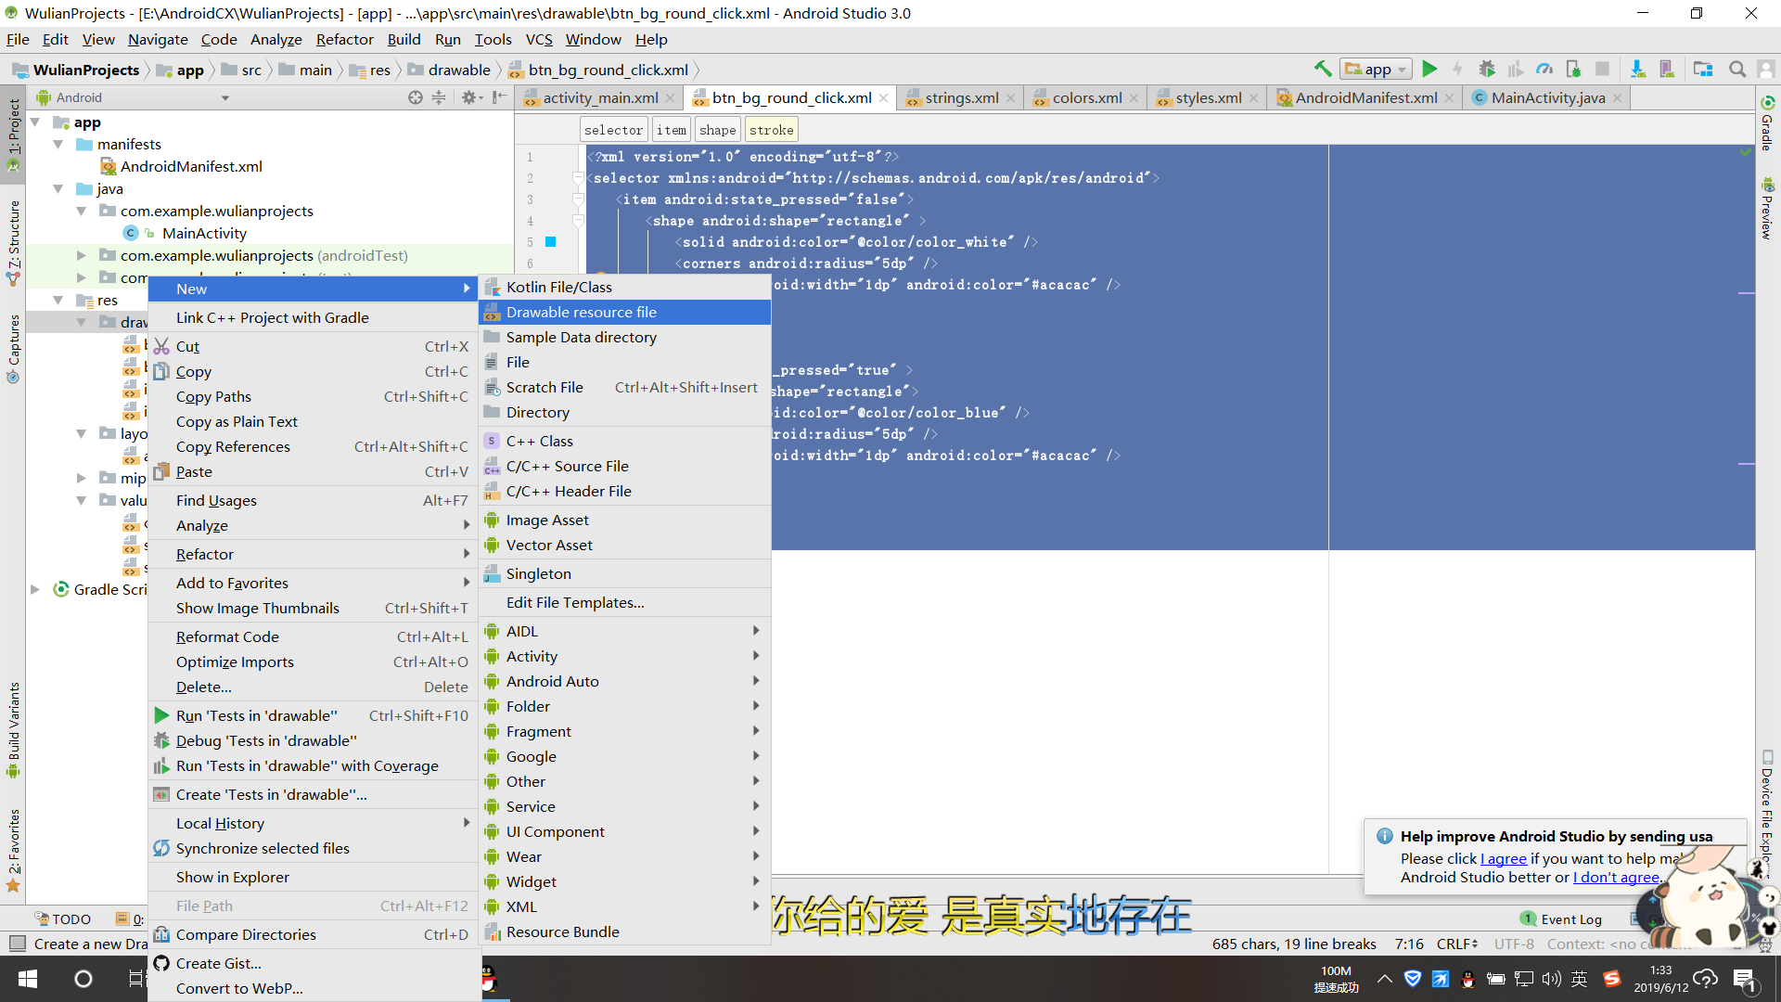
Task: Open the Build Variants tool window
Action: point(13,730)
